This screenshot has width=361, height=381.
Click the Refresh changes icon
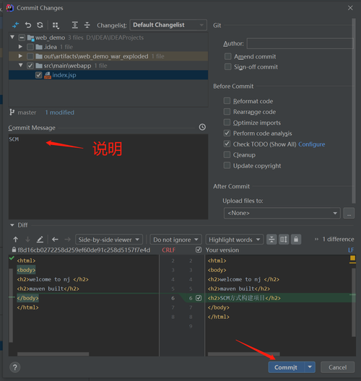pyautogui.click(x=40, y=25)
